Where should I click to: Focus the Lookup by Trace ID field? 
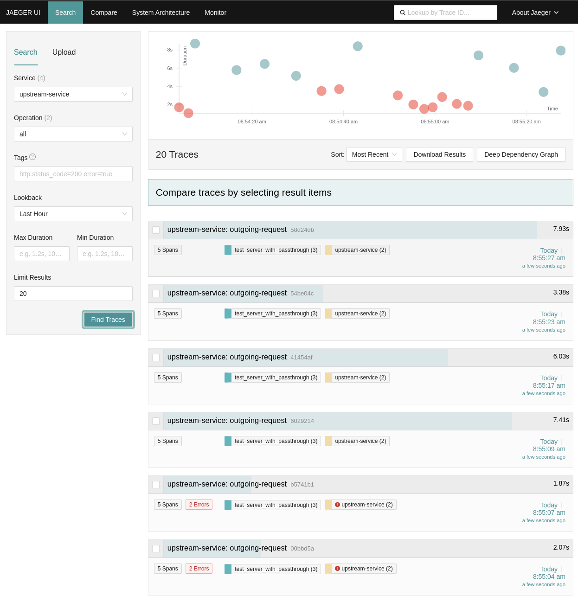point(445,13)
